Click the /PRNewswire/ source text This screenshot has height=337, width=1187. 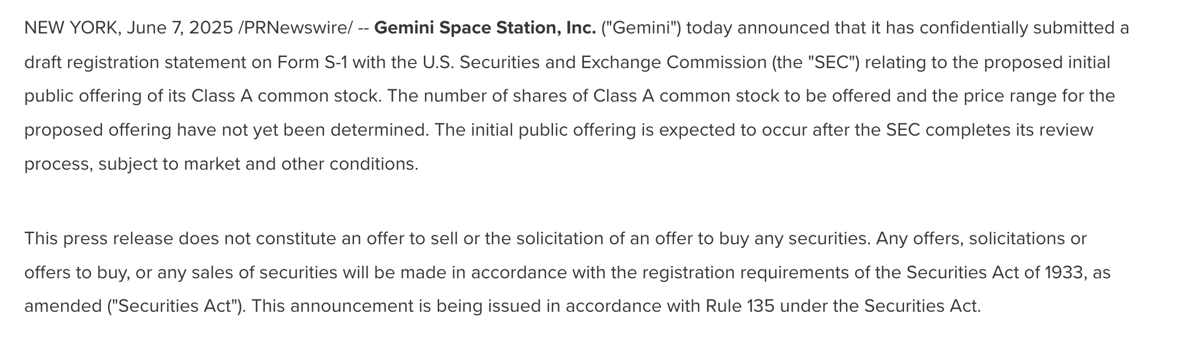coord(295,28)
